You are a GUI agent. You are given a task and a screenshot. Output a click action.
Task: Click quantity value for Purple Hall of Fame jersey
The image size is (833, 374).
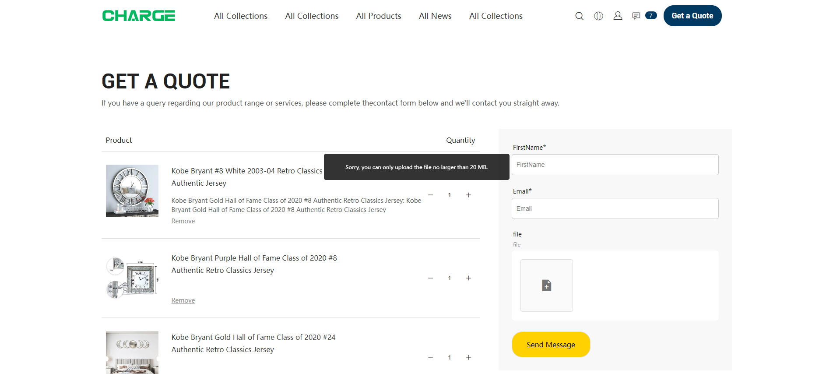point(450,278)
